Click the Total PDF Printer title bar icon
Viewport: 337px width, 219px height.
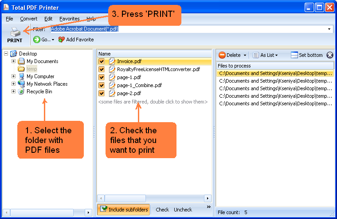click(x=6, y=7)
